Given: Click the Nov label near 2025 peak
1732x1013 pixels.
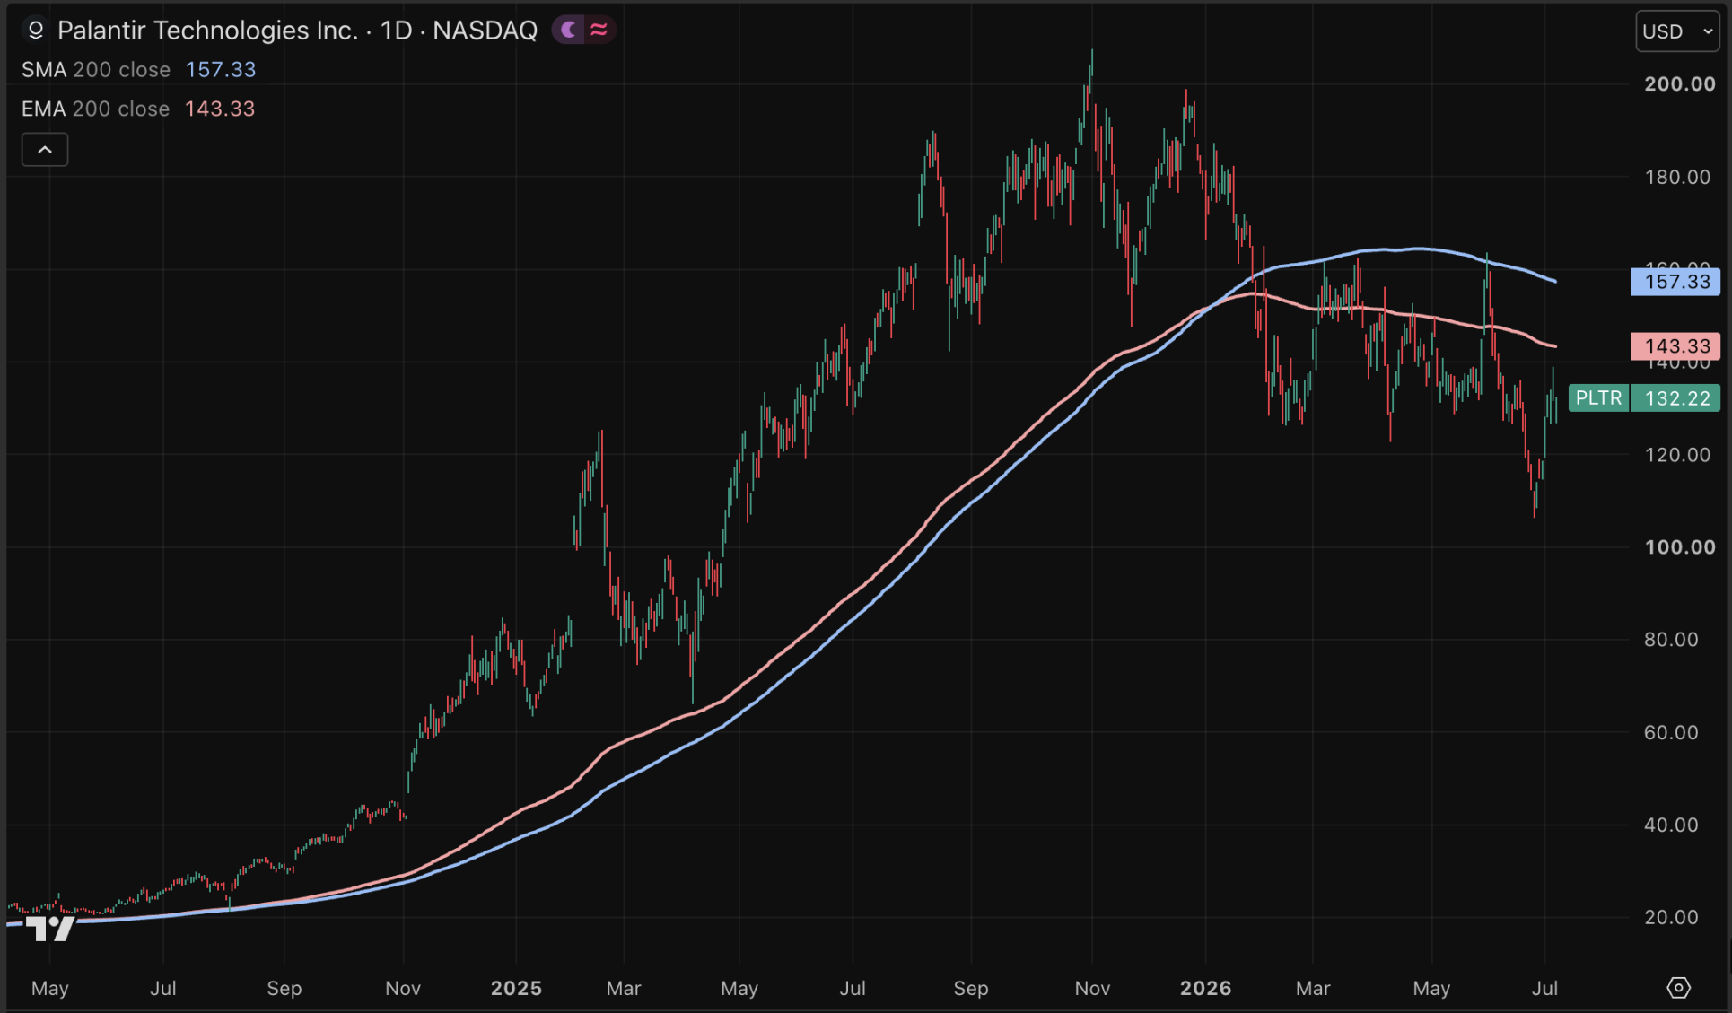Looking at the screenshot, I should pyautogui.click(x=1092, y=989).
